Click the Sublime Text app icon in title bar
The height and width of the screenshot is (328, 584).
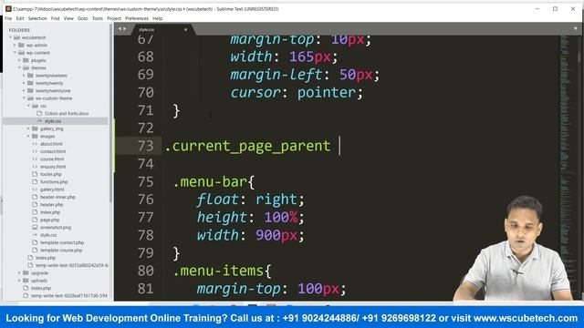(8, 8)
